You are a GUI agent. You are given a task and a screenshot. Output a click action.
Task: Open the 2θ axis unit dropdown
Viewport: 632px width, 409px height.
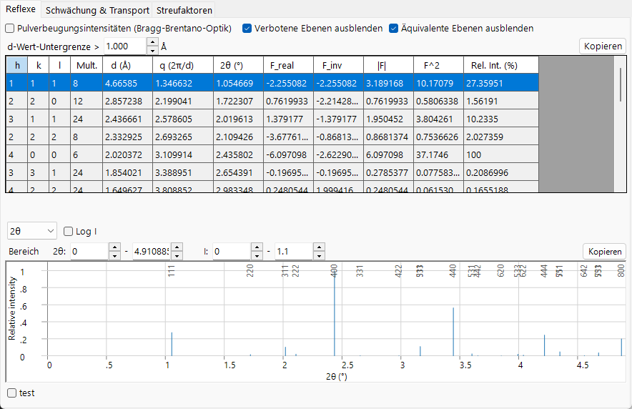click(x=32, y=231)
